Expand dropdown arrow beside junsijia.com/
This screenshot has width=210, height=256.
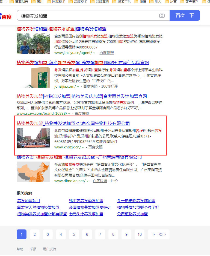click(x=78, y=87)
